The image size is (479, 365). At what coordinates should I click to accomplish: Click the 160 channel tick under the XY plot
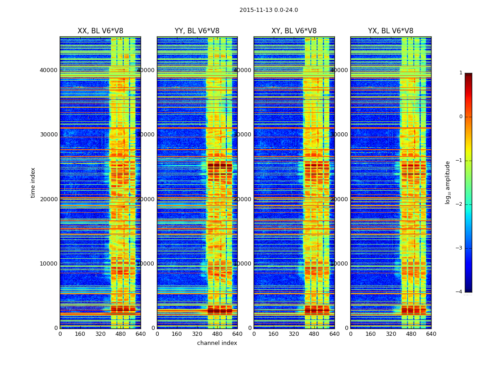[x=273, y=334]
